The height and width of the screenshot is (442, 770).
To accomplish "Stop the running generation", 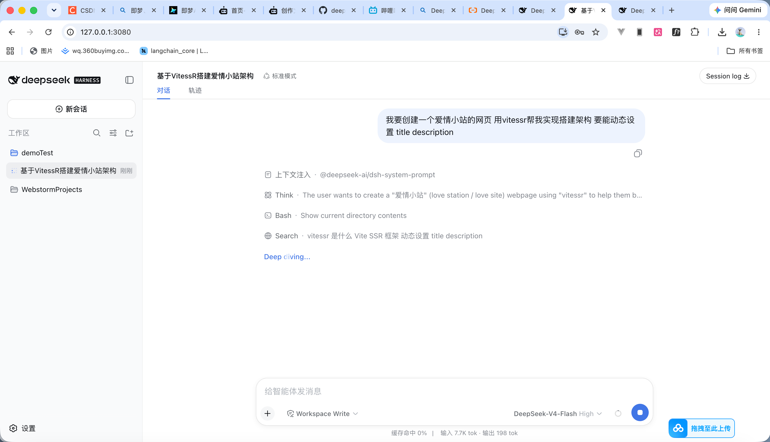I will (640, 412).
